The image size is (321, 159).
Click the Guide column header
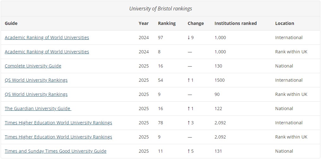tap(11, 23)
